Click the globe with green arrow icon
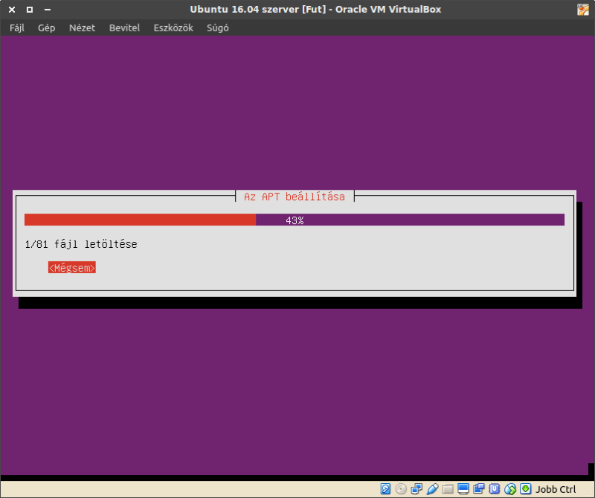Screen dimensions: 595x498 [510, 488]
